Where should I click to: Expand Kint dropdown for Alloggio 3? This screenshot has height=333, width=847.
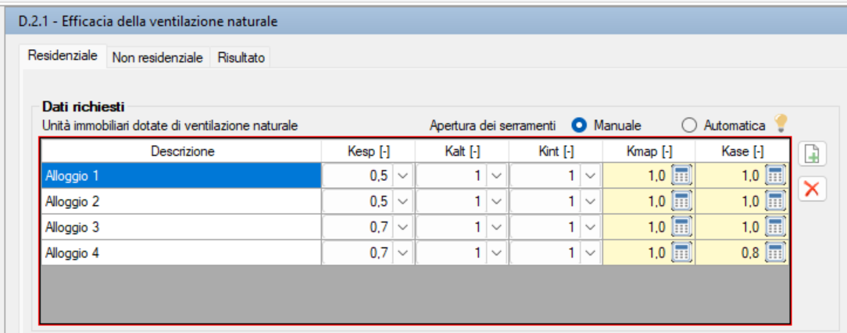[591, 228]
